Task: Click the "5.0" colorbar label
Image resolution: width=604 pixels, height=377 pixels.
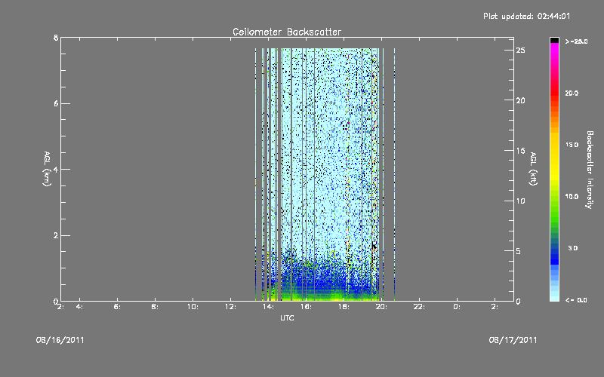Action: tap(573, 248)
